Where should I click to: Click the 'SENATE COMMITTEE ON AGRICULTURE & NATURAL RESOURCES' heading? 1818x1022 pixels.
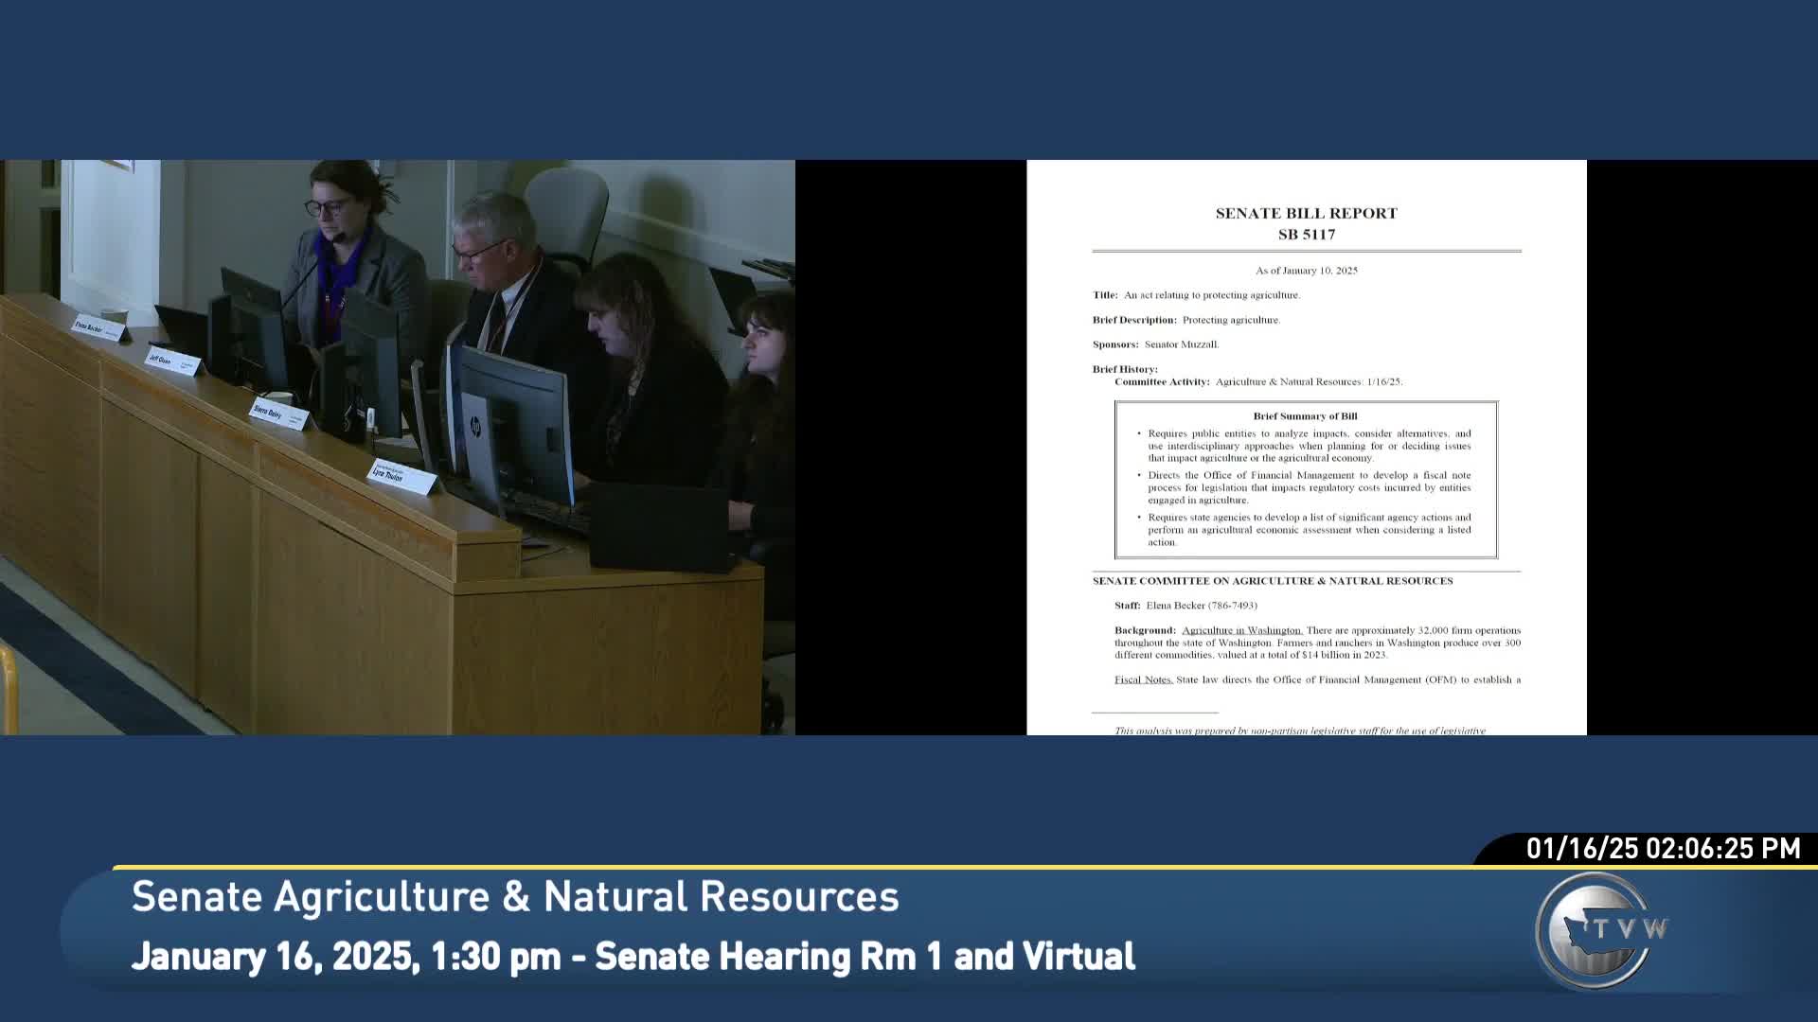1273,581
